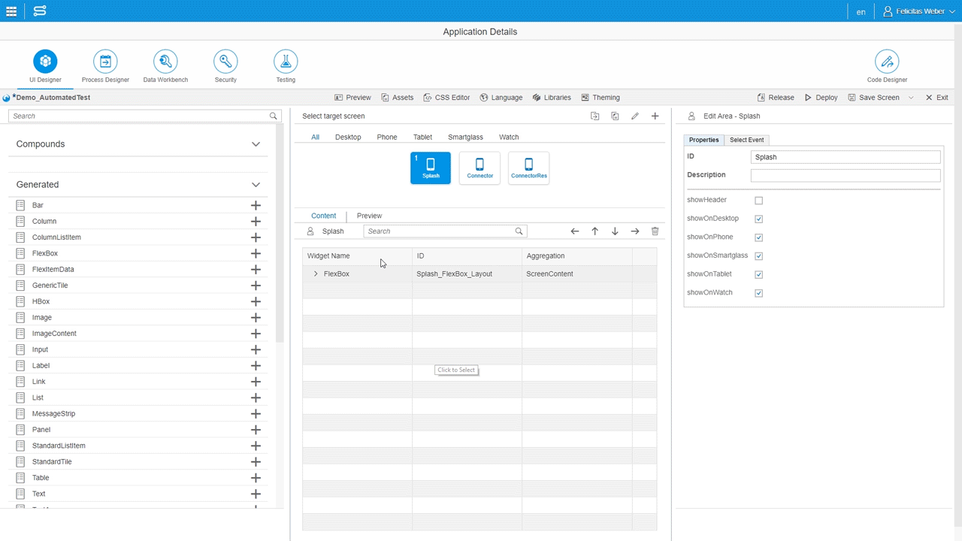Screen dimensions: 962x541
Task: Open the Process Designer module
Action: coord(105,62)
